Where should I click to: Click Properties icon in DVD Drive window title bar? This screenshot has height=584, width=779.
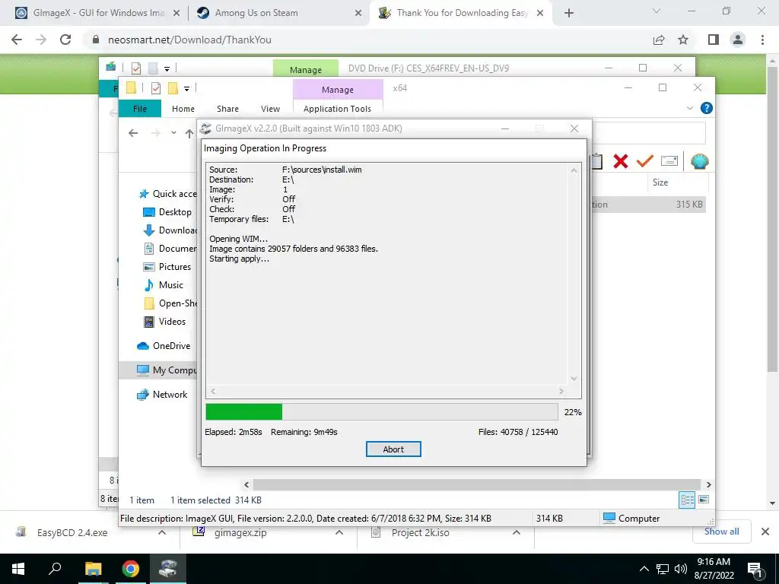pos(135,68)
